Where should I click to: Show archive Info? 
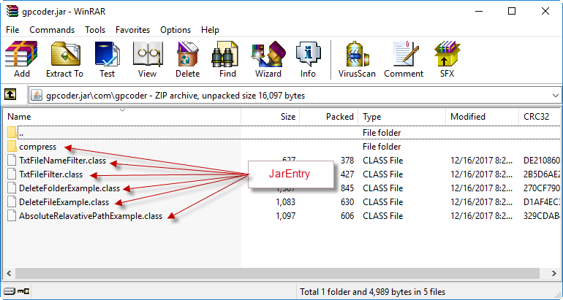[x=308, y=59]
